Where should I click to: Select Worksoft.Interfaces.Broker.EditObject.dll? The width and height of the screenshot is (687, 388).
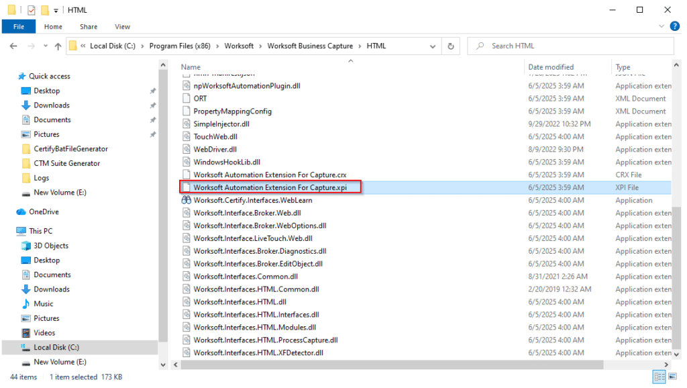coord(258,264)
